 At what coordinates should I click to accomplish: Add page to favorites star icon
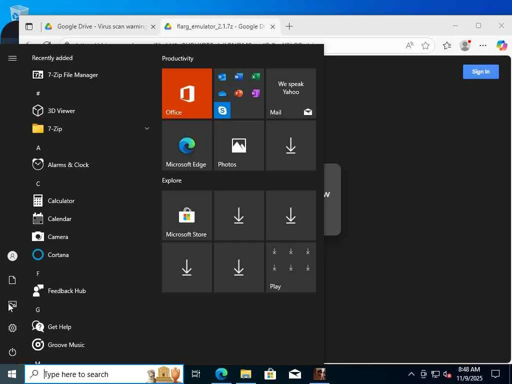click(x=425, y=45)
